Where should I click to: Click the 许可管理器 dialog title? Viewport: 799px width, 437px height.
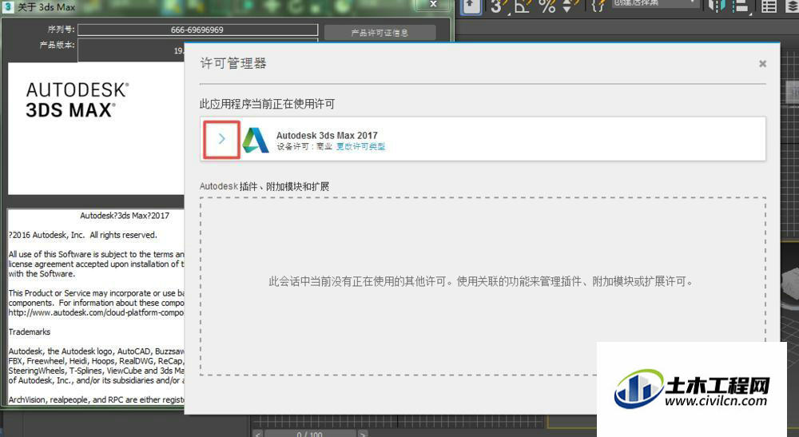point(233,63)
